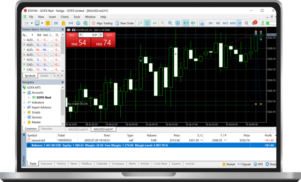Select the first XAUUSD.std,H1 chart tab
This screenshot has height=182, width=301.
(78, 130)
